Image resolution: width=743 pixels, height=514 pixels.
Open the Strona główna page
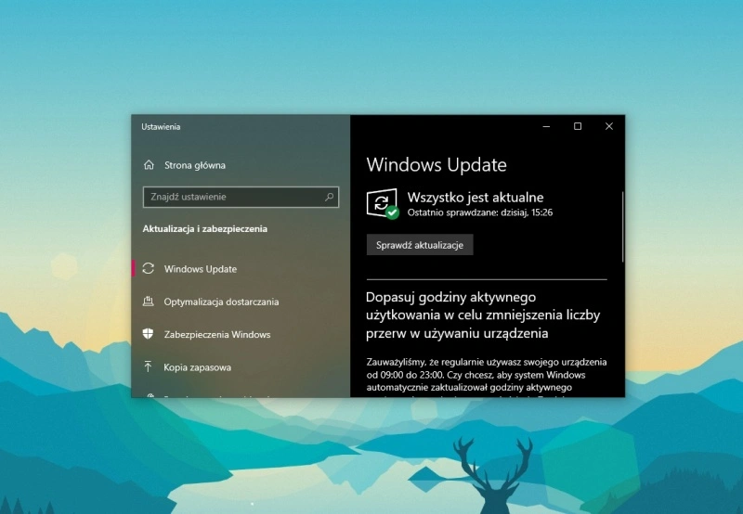[x=195, y=165]
